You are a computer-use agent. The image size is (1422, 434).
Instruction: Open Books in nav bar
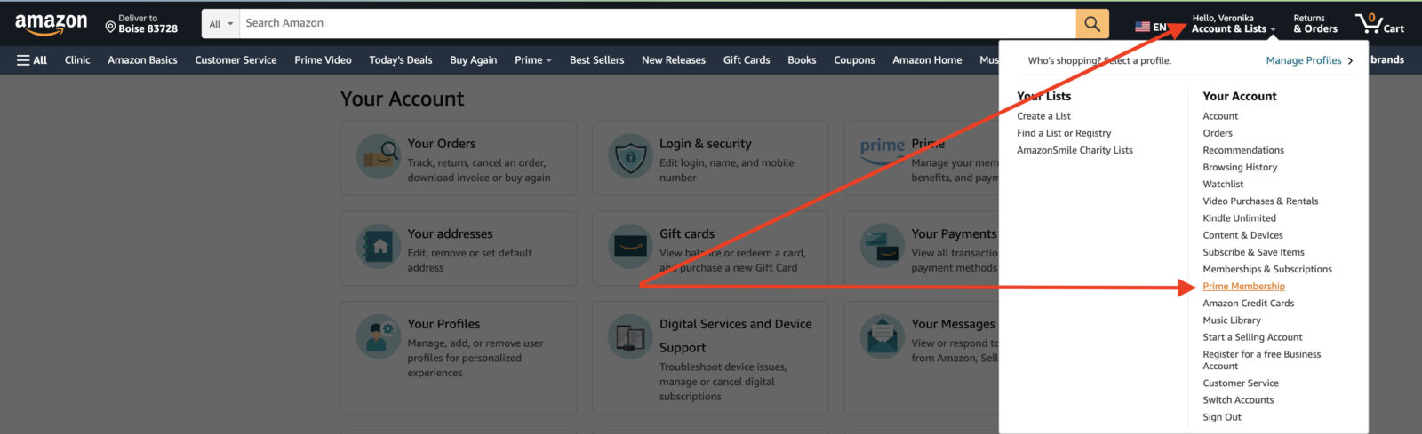coord(802,60)
